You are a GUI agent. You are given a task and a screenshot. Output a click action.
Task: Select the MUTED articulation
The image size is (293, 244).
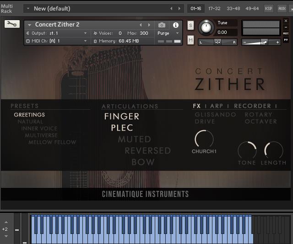134,139
